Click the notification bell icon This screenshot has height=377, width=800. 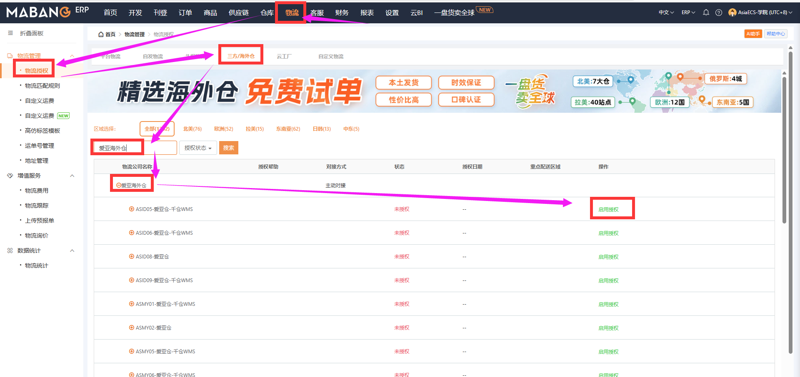click(x=706, y=12)
